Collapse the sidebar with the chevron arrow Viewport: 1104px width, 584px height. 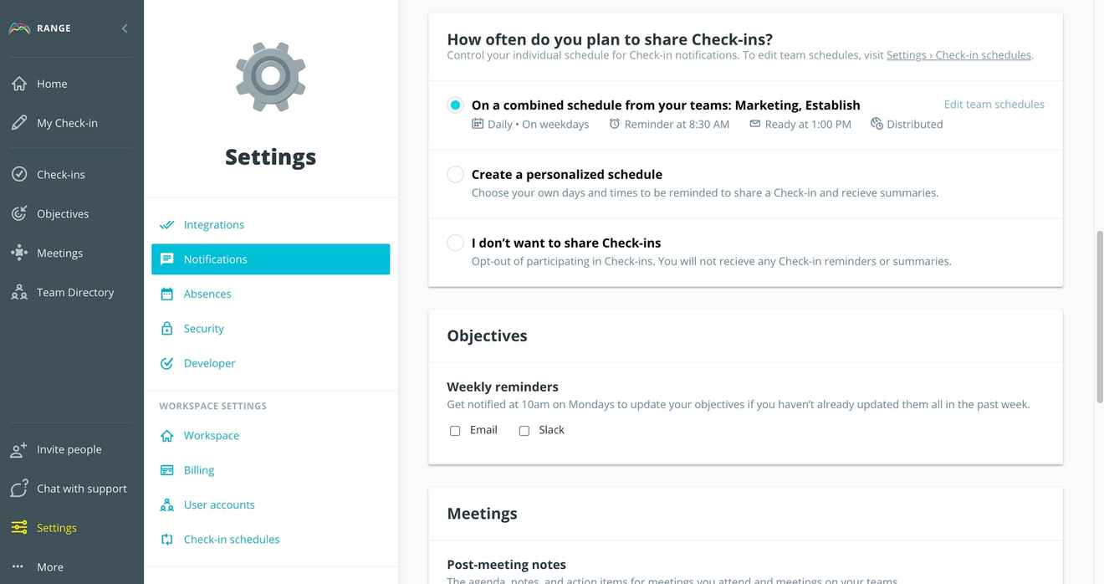125,28
